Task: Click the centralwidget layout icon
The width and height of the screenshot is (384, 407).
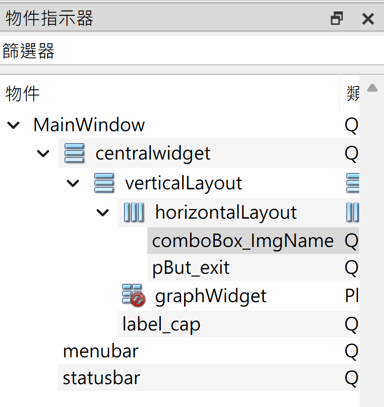Action: (x=75, y=153)
